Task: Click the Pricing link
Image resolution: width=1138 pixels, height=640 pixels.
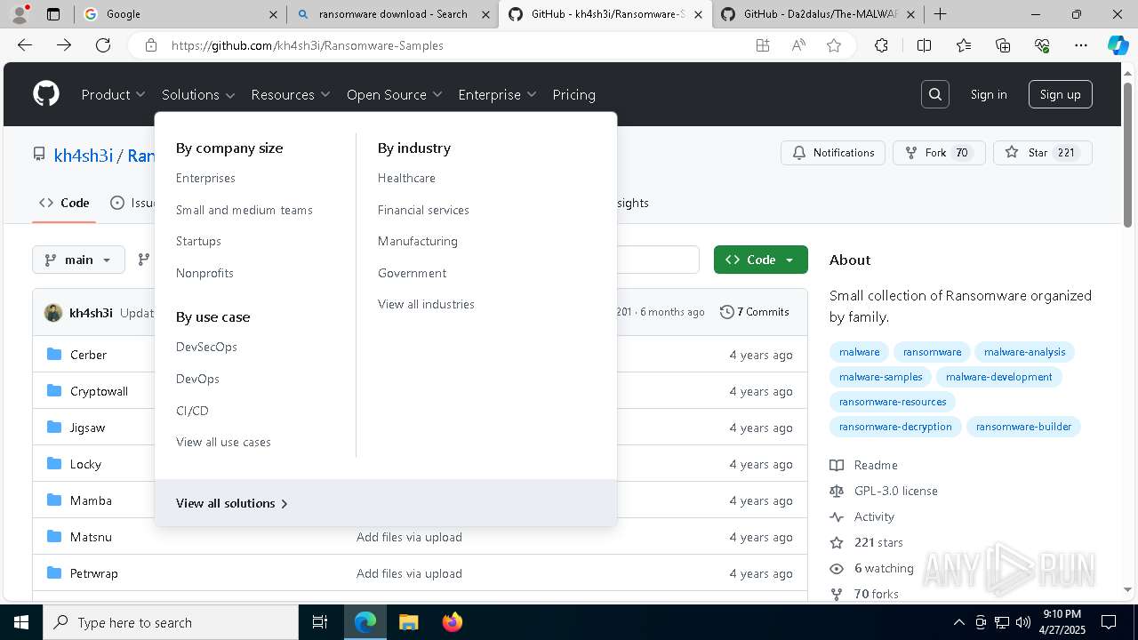Action: (573, 94)
